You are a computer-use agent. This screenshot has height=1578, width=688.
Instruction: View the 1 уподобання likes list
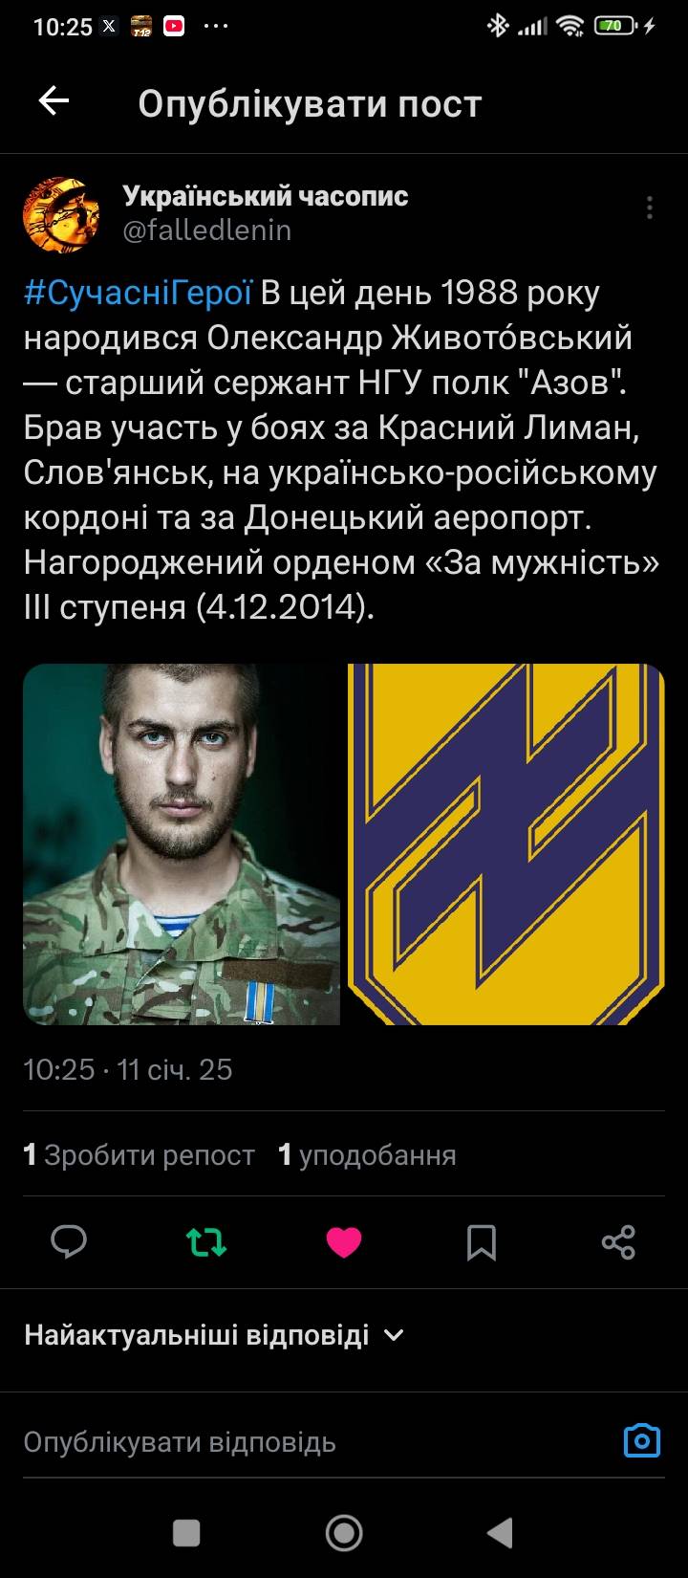click(x=367, y=1155)
